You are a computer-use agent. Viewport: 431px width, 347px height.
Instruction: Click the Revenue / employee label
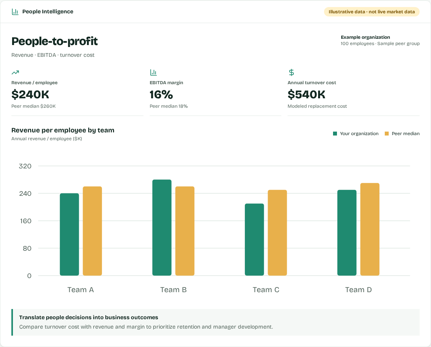point(34,83)
